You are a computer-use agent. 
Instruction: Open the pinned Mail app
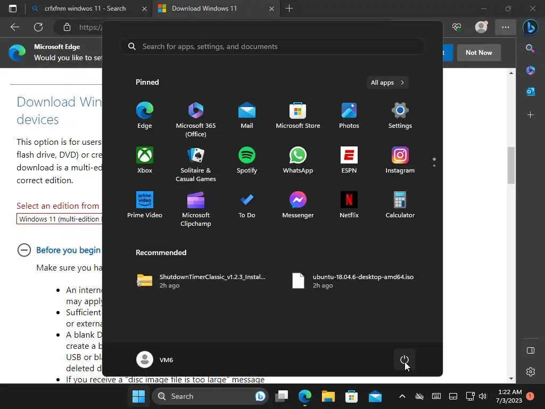[x=247, y=116]
